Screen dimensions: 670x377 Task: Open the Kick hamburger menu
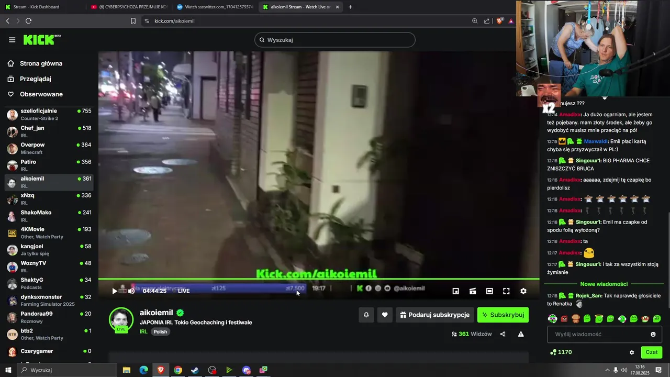pos(12,40)
